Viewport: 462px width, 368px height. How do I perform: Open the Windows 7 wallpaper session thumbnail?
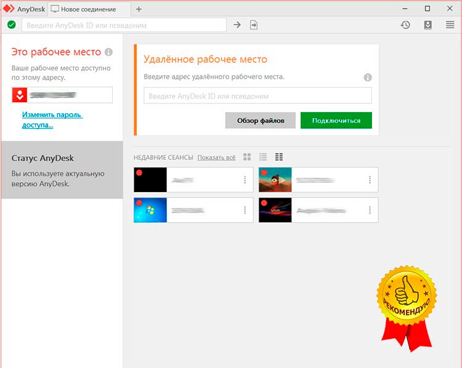tap(150, 210)
